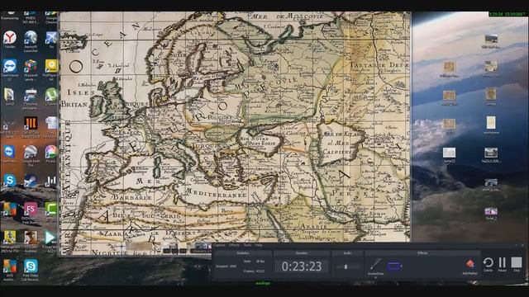Open the printer shortcut desktop icon
529x297 pixels.
click(31, 95)
